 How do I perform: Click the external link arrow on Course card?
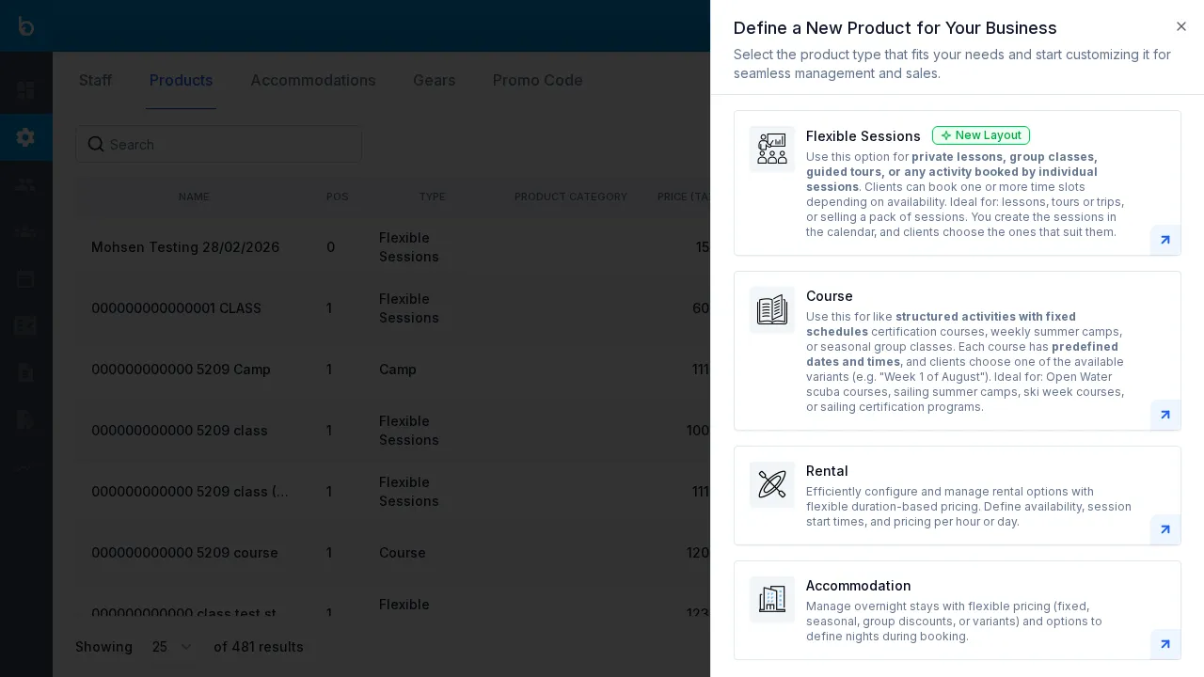tap(1164, 415)
